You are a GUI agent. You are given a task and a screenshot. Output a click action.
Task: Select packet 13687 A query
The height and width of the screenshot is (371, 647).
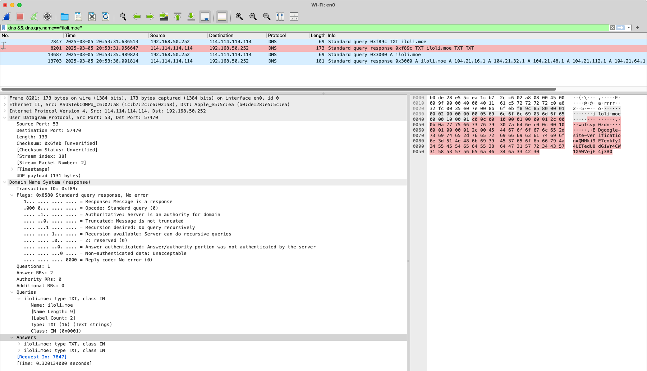pyautogui.click(x=323, y=55)
